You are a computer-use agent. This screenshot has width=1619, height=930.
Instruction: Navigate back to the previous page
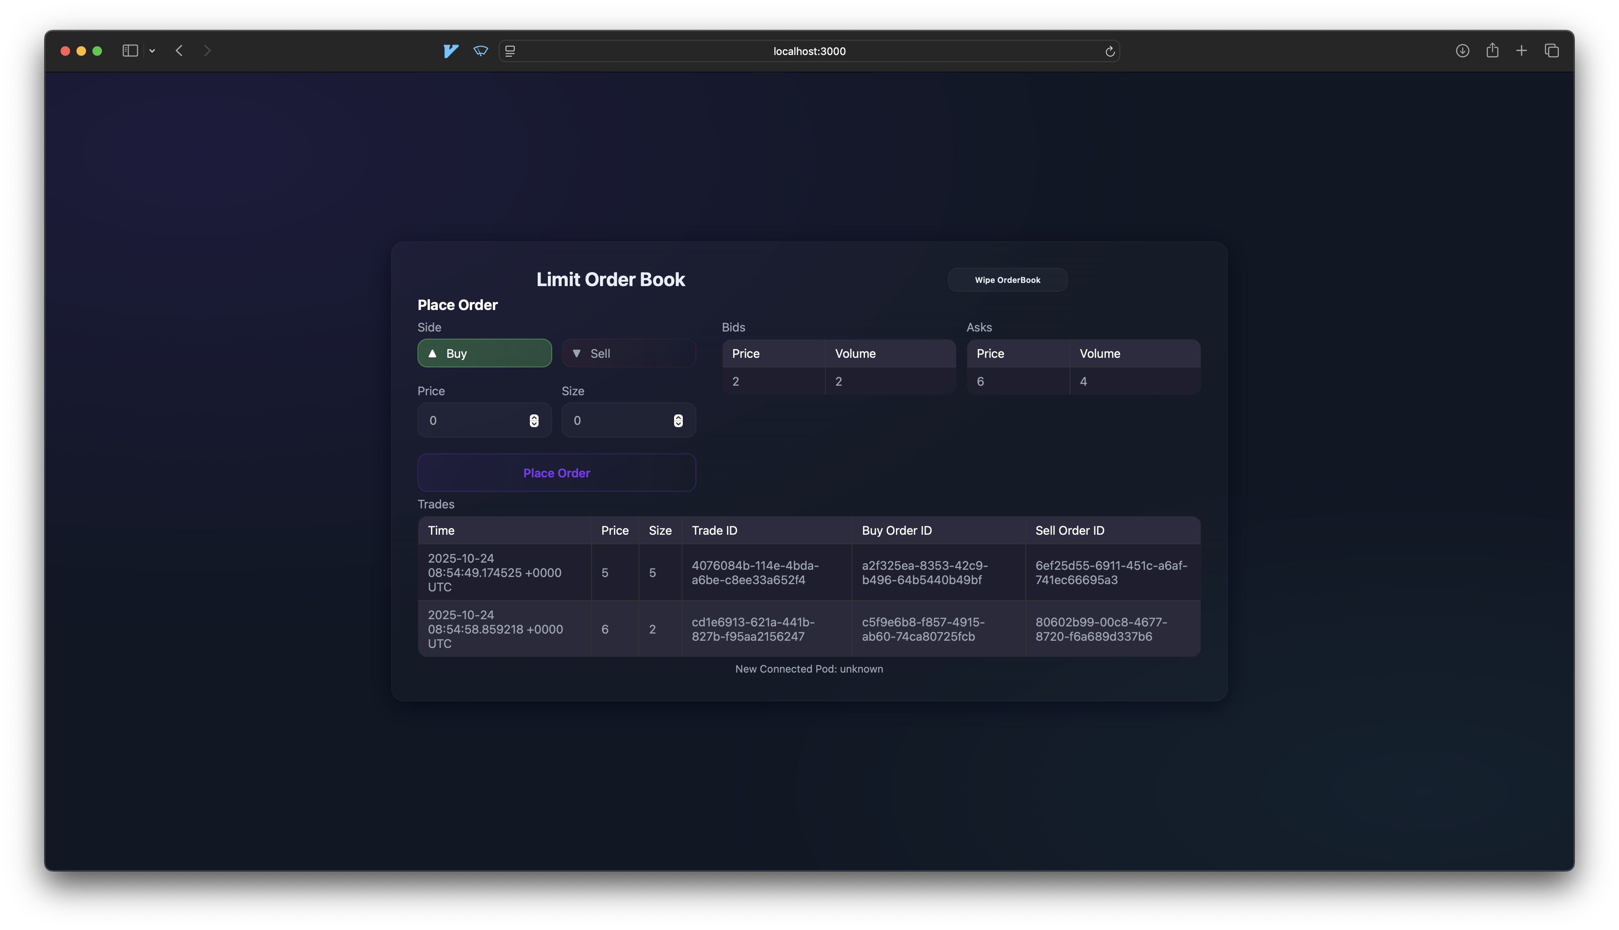(x=179, y=51)
